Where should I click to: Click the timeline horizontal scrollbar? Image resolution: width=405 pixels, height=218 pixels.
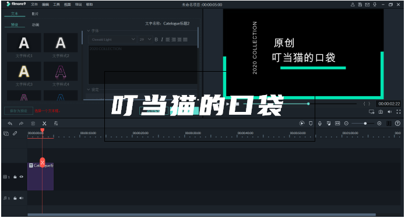tap(202, 215)
